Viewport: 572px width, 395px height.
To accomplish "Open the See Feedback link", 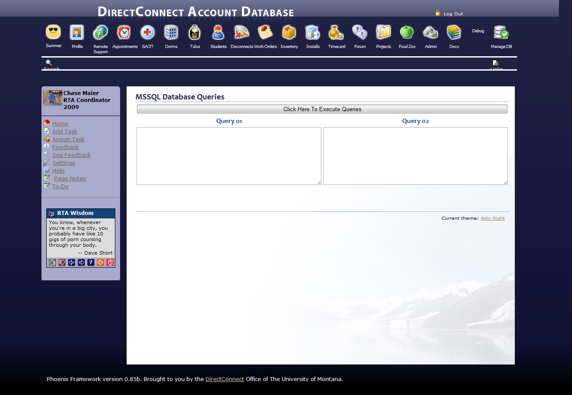I will click(72, 155).
